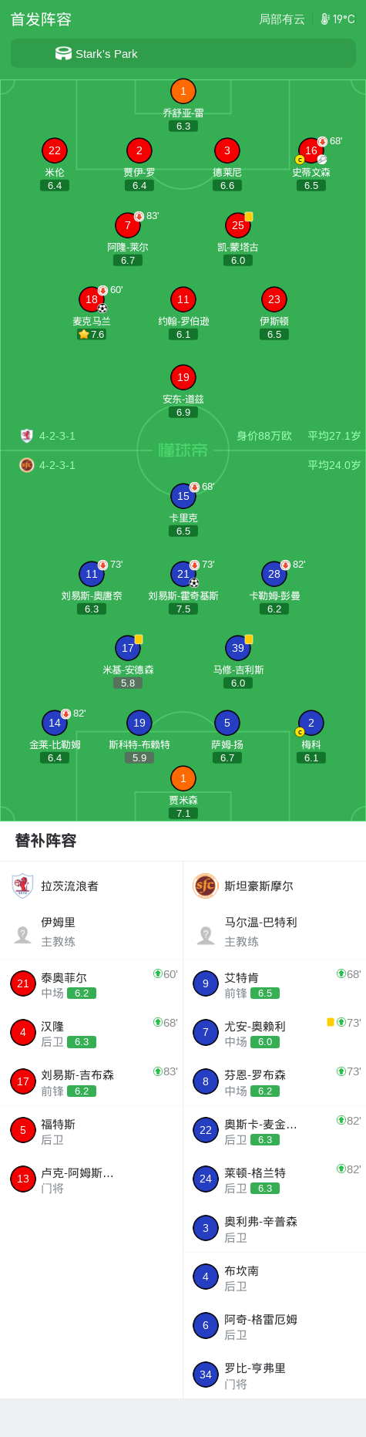View head coach 伊姆里's profile
Screen dimensions: 366x1437
91,932
